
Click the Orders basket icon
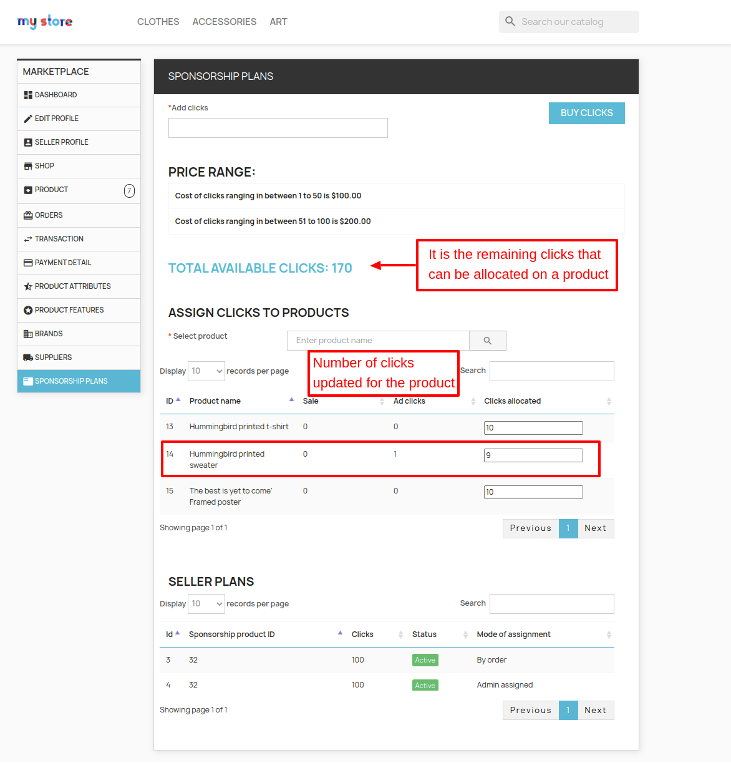tap(28, 215)
